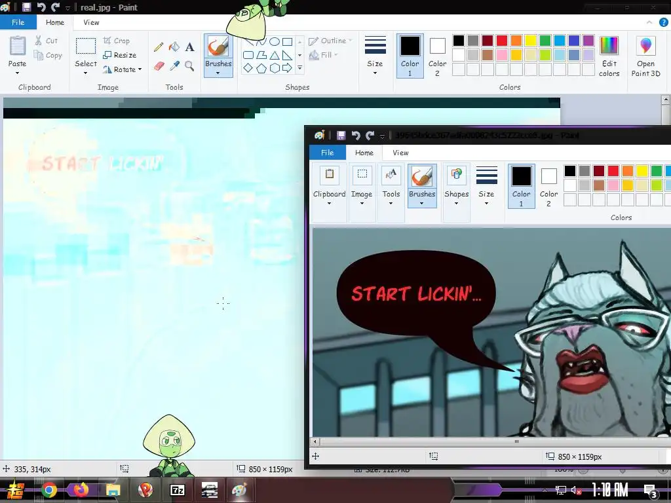Switch to Home tab in front Paint window
Viewport: 671px width, 503px height.
pyautogui.click(x=364, y=153)
